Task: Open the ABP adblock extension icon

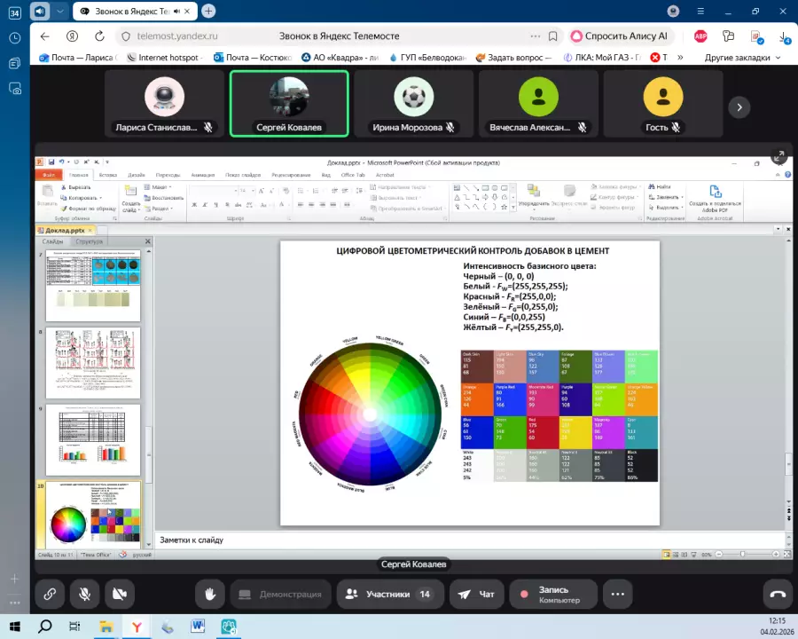Action: click(x=700, y=36)
